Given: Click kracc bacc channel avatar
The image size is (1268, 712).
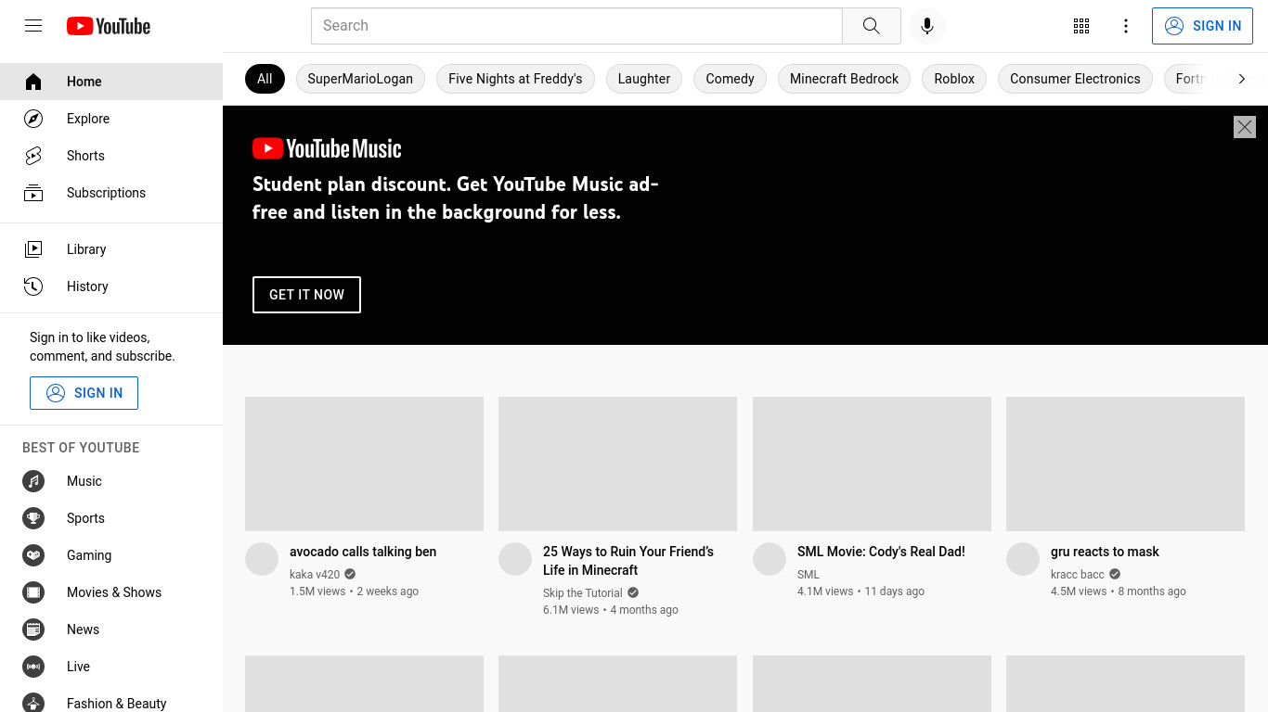Looking at the screenshot, I should pos(1023,559).
